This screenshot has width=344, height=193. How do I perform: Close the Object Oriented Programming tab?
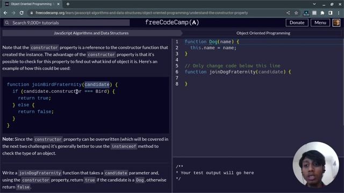coord(59,4)
